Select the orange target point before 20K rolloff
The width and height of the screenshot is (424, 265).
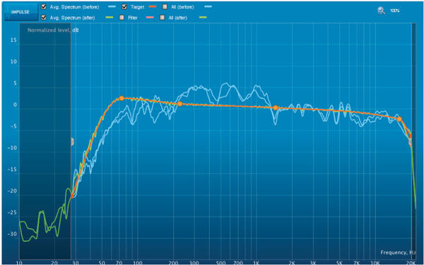coord(399,119)
